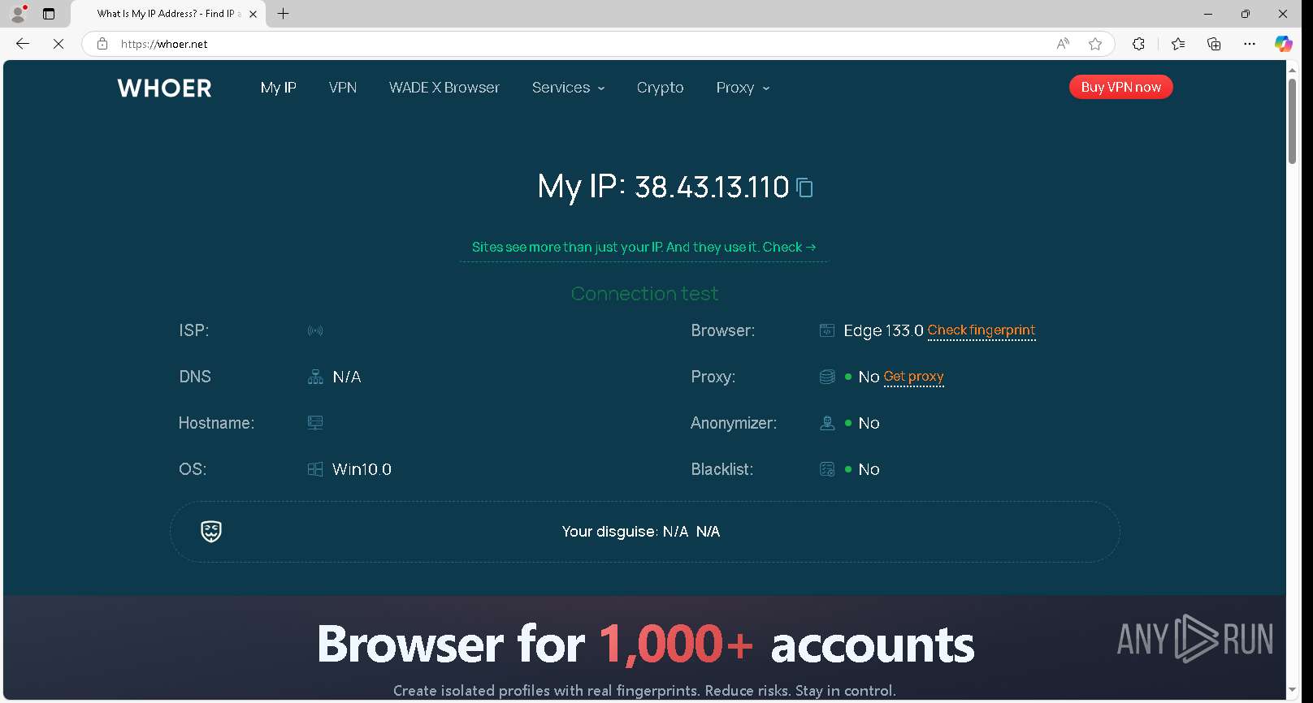
Task: Open the Favorites list icon
Action: coord(1178,44)
